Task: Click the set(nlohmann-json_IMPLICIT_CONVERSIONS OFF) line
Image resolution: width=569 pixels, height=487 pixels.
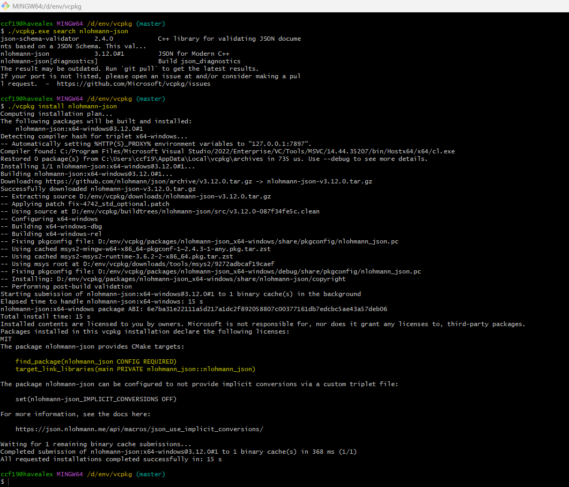Action: pyautogui.click(x=96, y=399)
